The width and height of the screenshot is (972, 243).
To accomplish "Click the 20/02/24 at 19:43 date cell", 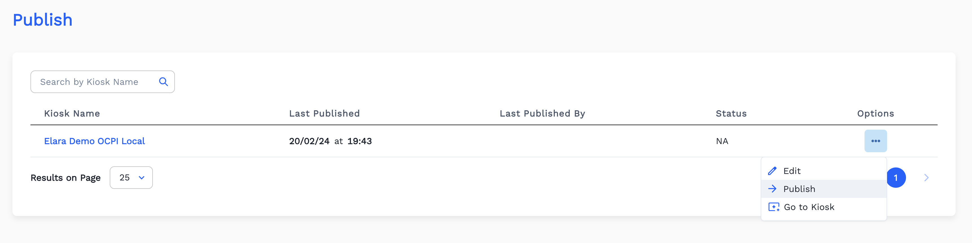I will (330, 141).
